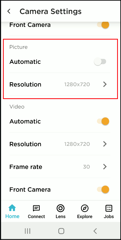Open the Home tab icon
This screenshot has height=240, width=121.
pos(12,208)
